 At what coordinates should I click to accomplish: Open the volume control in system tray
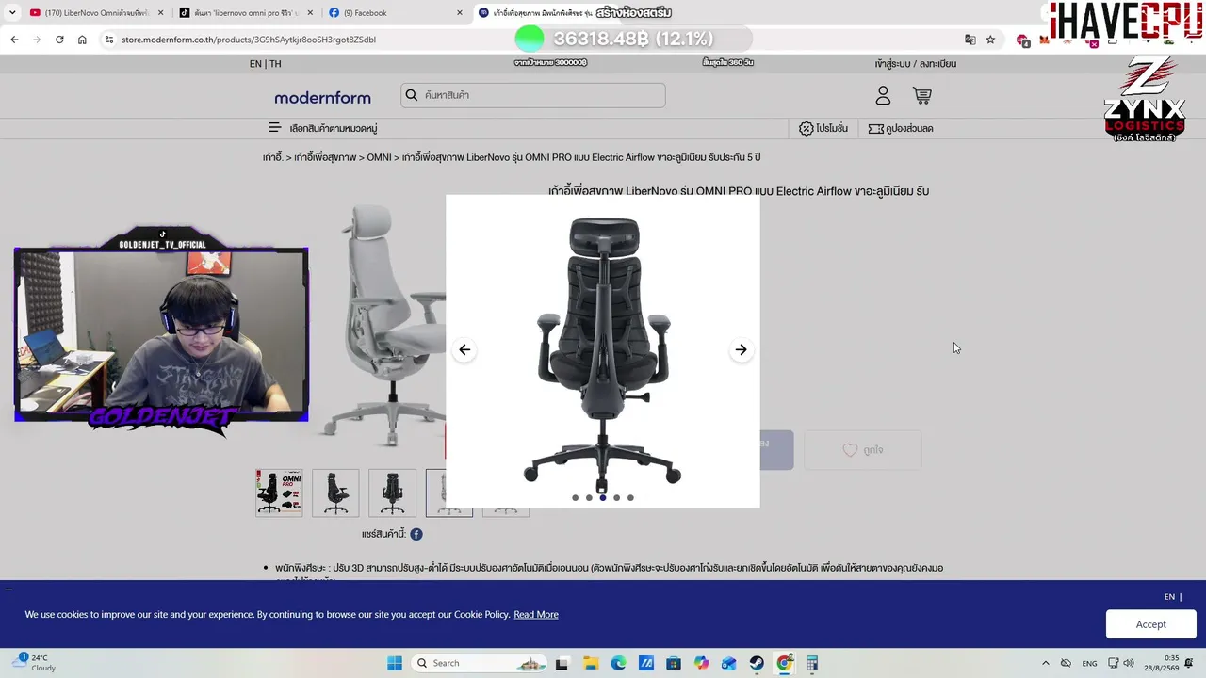pyautogui.click(x=1129, y=663)
